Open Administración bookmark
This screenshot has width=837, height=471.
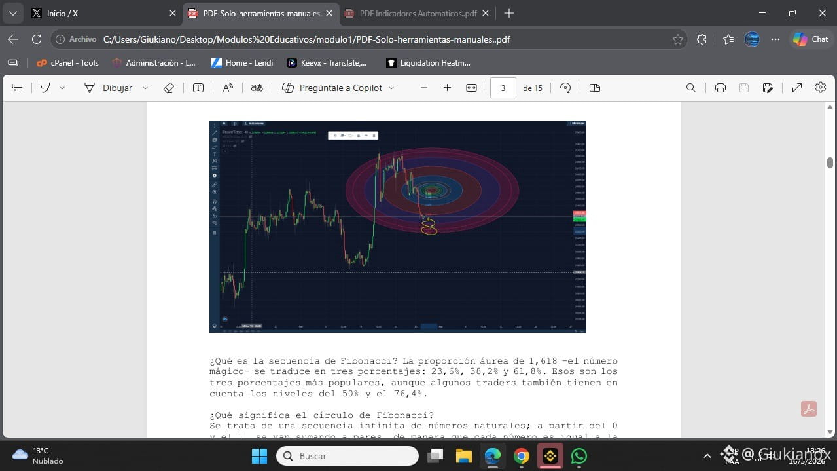[x=154, y=63]
